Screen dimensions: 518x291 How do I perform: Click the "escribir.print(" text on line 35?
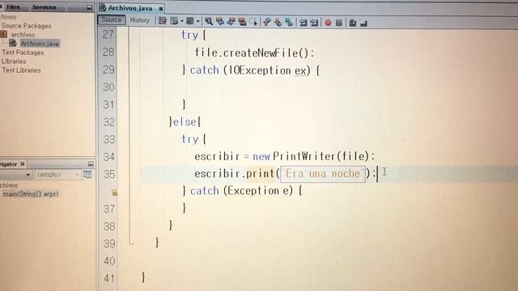tap(237, 174)
